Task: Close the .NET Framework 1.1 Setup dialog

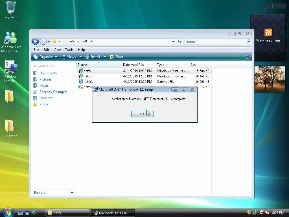Action: pyautogui.click(x=192, y=90)
